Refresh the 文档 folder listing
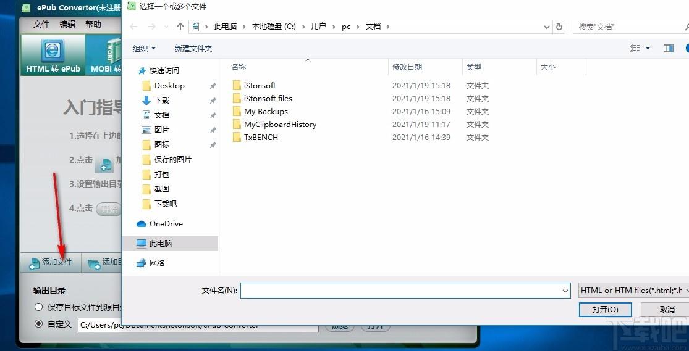 click(x=559, y=27)
